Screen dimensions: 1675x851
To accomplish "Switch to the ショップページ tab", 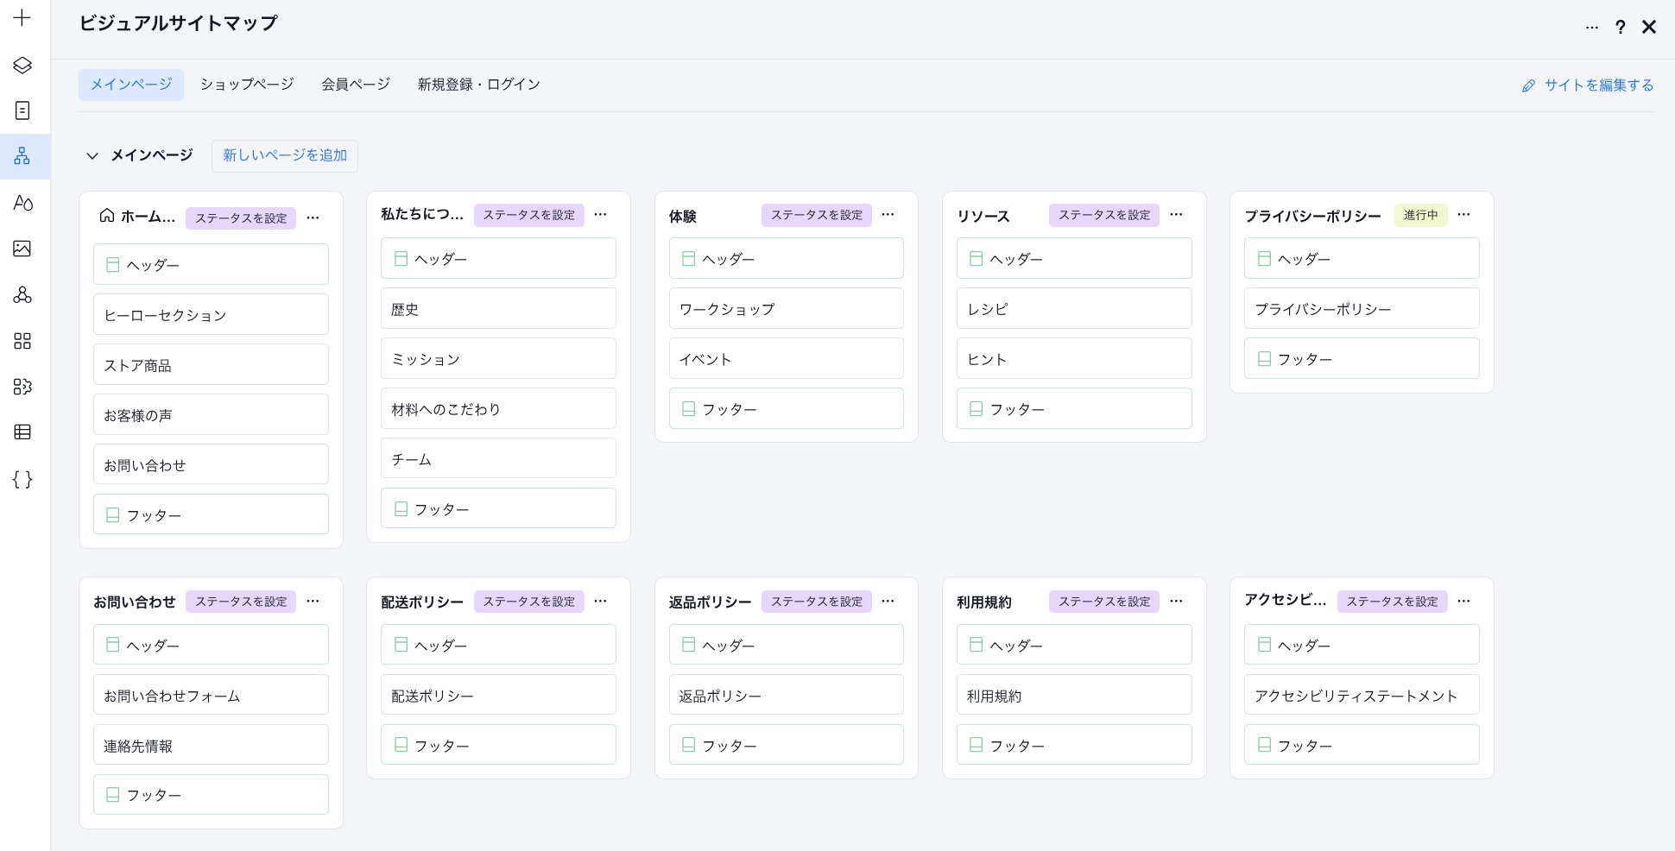I will (x=247, y=85).
